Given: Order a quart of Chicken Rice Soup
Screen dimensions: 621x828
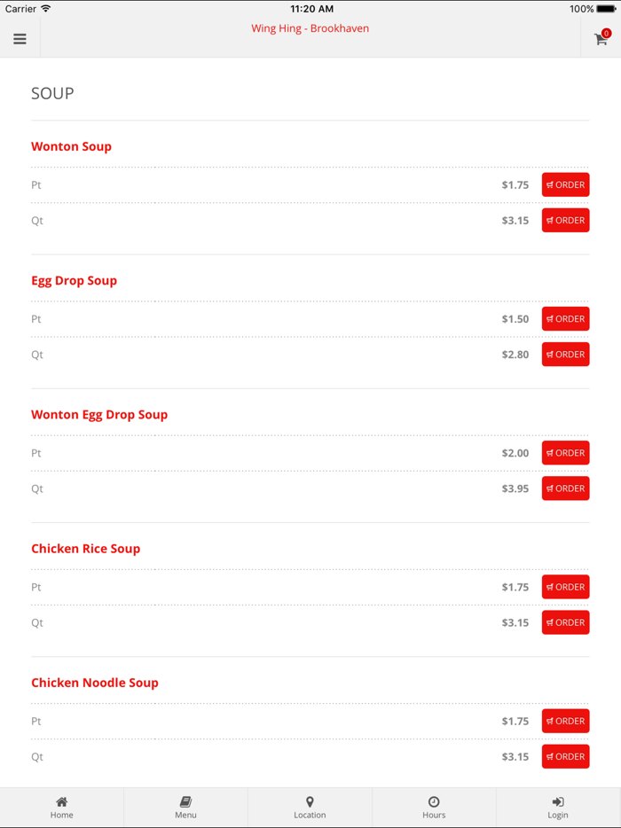Looking at the screenshot, I should (x=565, y=622).
